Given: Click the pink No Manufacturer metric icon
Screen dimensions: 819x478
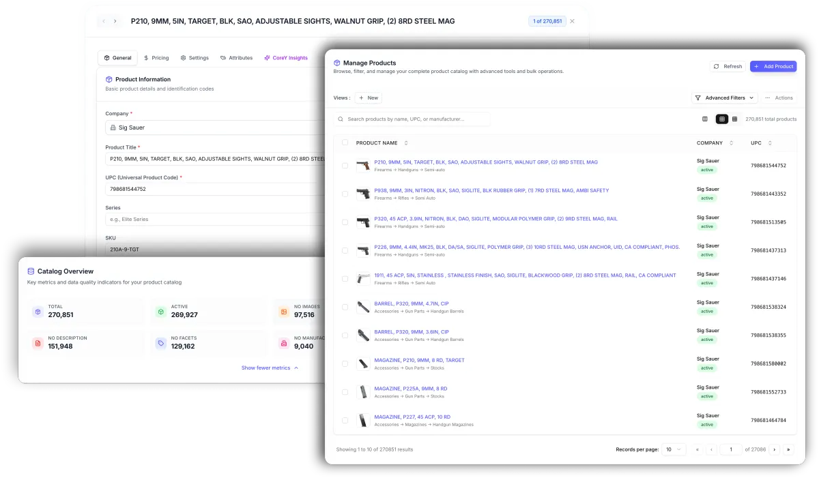Looking at the screenshot, I should pyautogui.click(x=283, y=343).
